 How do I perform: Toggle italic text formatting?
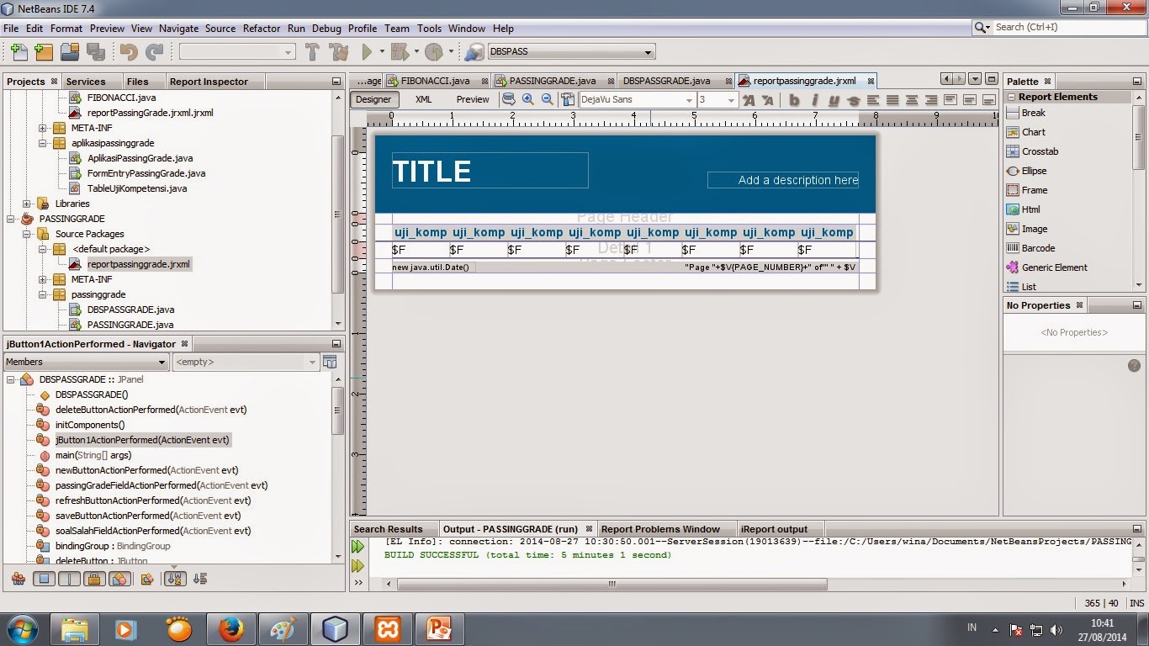pyautogui.click(x=814, y=100)
